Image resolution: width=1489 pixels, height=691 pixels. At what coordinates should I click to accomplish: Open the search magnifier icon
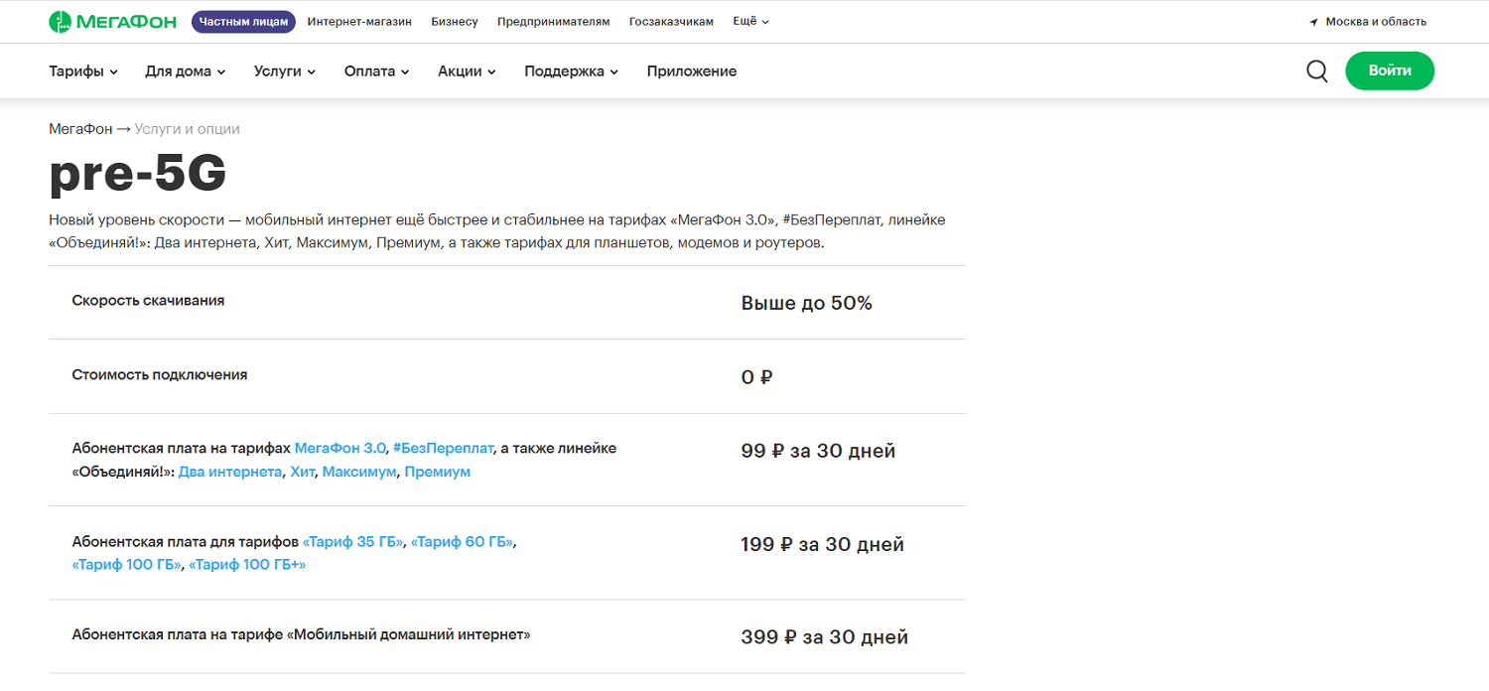1317,71
